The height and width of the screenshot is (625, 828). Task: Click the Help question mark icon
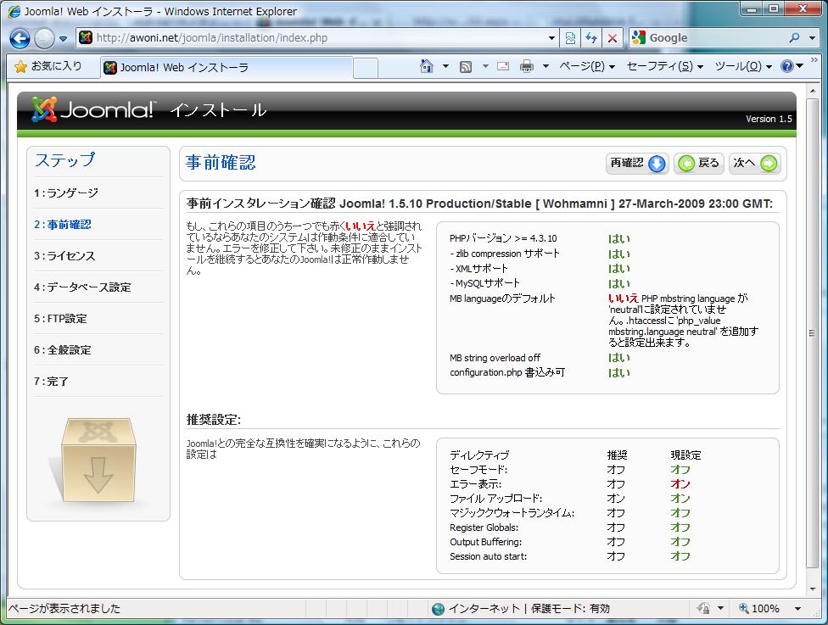click(x=786, y=66)
